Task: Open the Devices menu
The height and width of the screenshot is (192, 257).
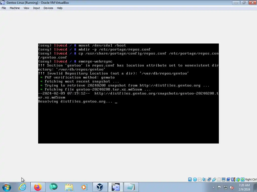Action: pos(48,8)
